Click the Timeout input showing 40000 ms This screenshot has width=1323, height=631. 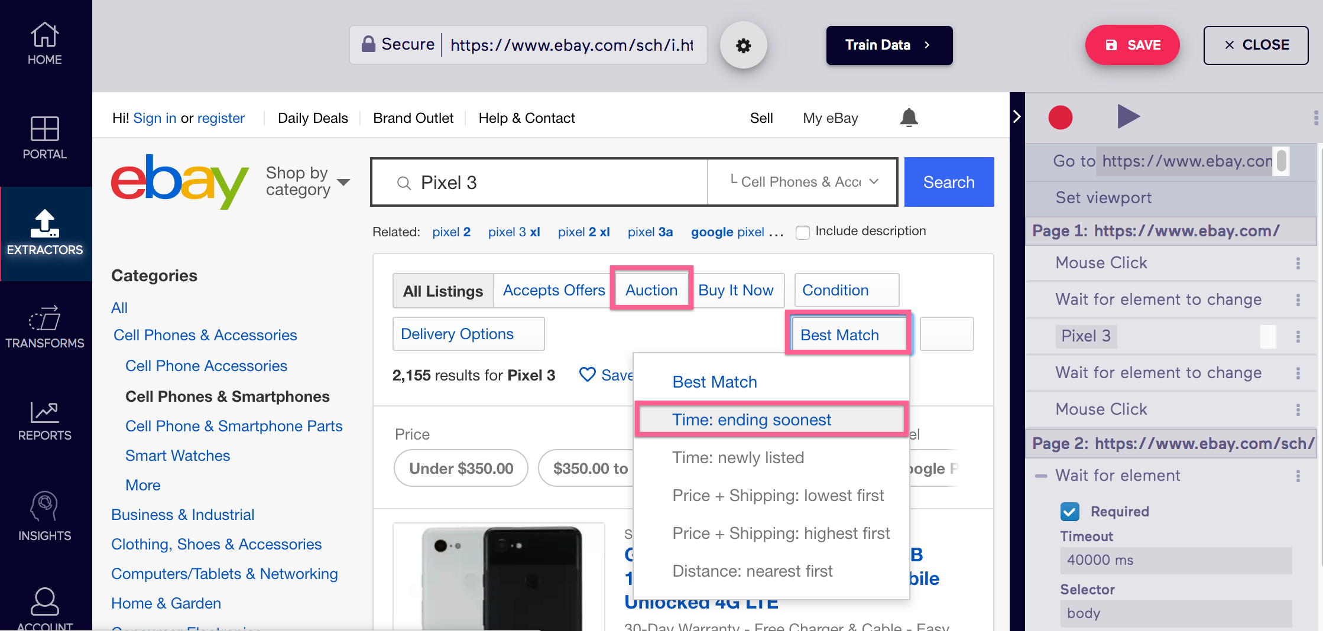1175,560
